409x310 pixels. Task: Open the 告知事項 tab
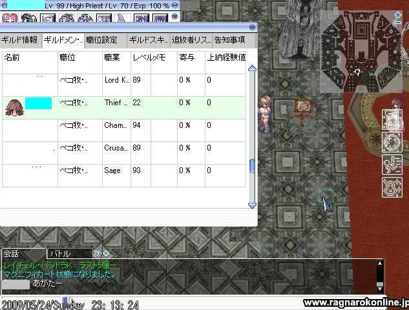[x=234, y=41]
